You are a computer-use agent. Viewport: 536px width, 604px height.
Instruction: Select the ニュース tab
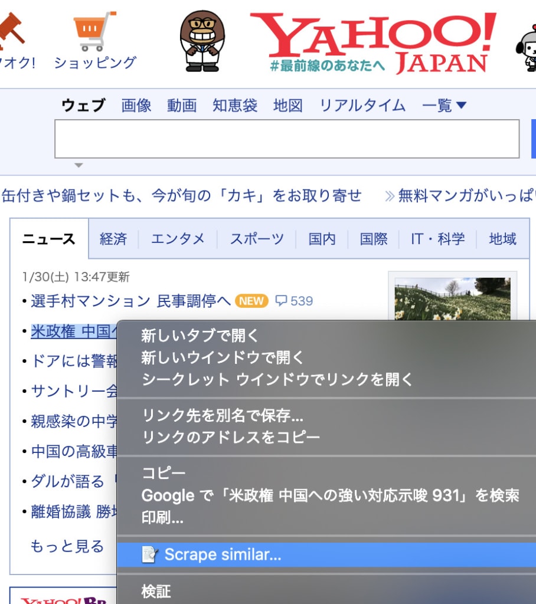coord(48,239)
